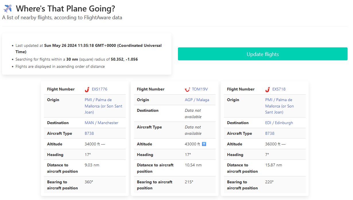Click the Jet2 logo beside EXS1776
The image size is (353, 200).
pyautogui.click(x=87, y=89)
